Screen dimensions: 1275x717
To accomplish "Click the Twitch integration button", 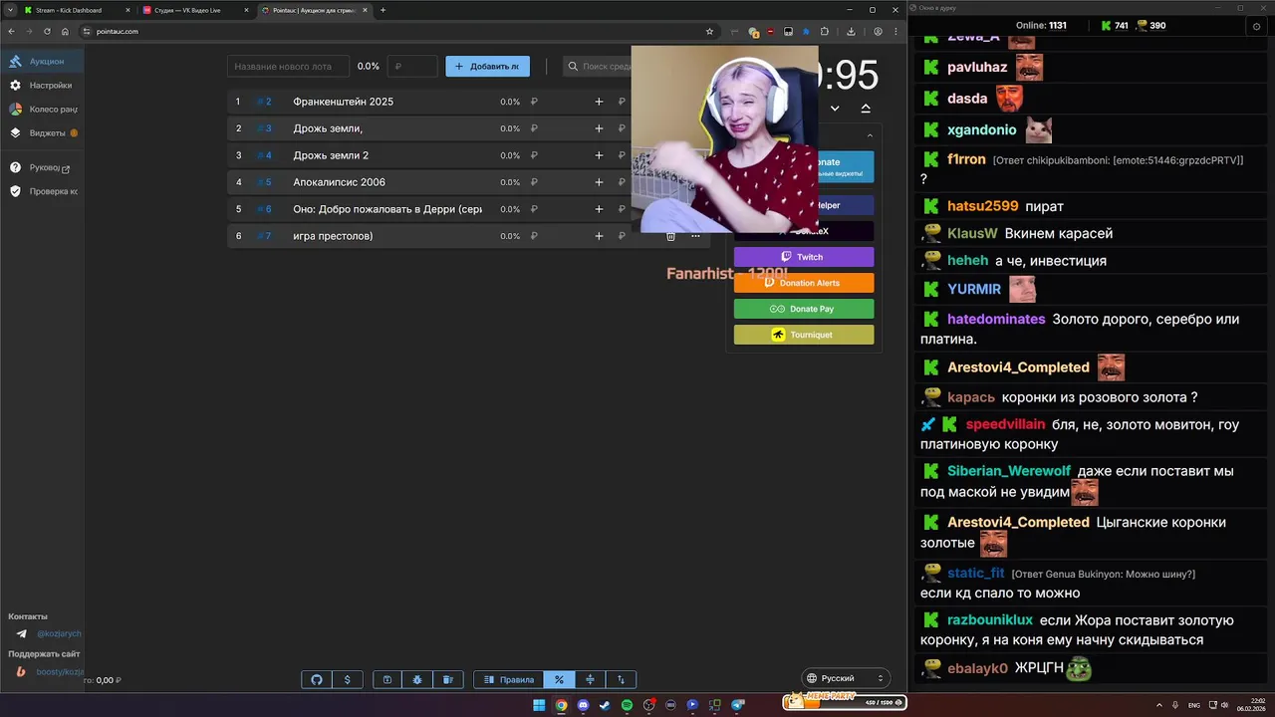I will (804, 257).
